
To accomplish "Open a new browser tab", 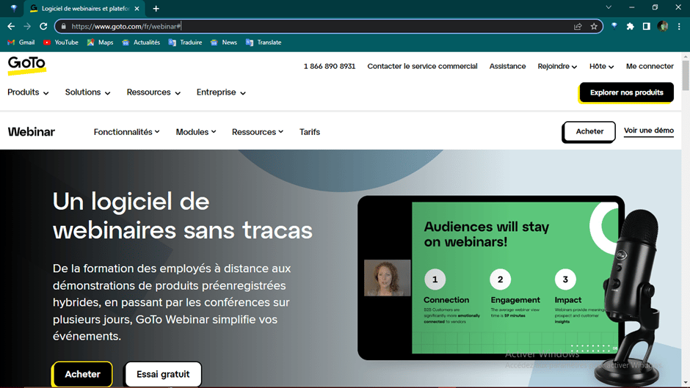I will click(x=156, y=8).
